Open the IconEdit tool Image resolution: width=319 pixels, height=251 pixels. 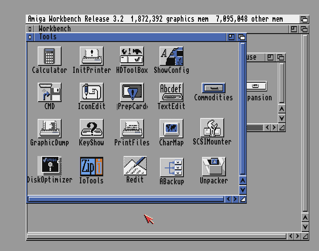pyautogui.click(x=92, y=92)
